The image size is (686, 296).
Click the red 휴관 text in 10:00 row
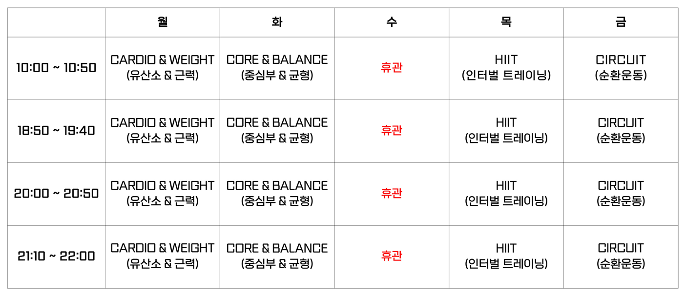(392, 68)
